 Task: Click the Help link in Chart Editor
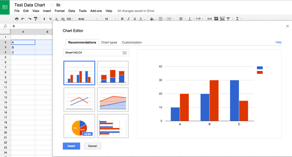278,42
